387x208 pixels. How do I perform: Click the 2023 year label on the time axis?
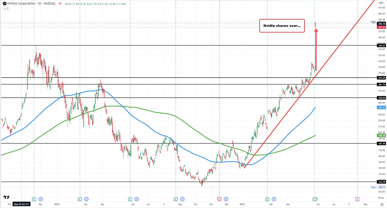click(242, 204)
